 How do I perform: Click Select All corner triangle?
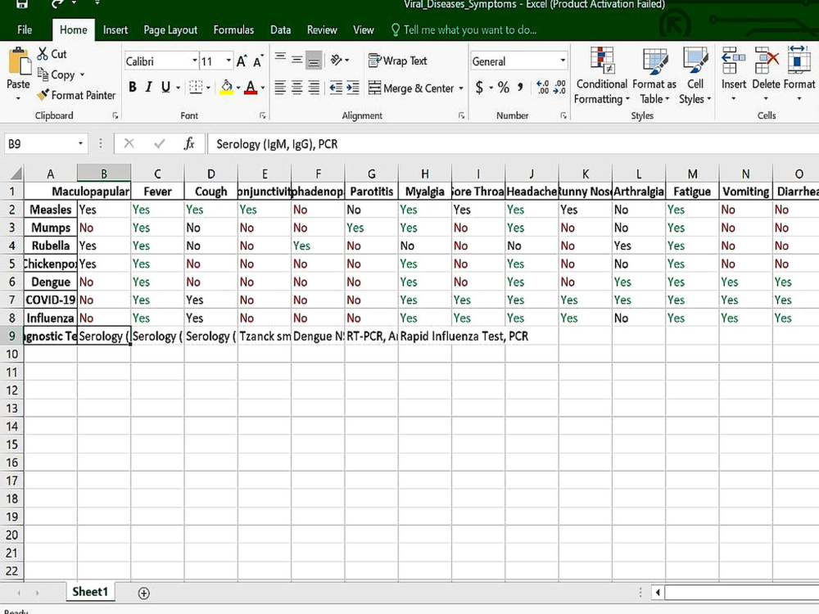tap(16, 173)
